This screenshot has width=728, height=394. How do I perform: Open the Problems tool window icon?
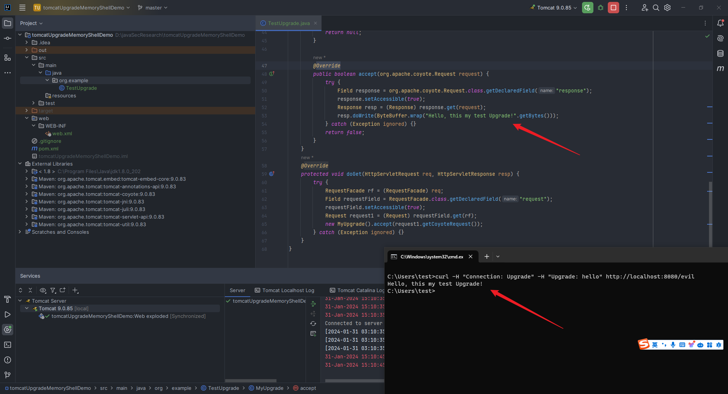(x=8, y=360)
